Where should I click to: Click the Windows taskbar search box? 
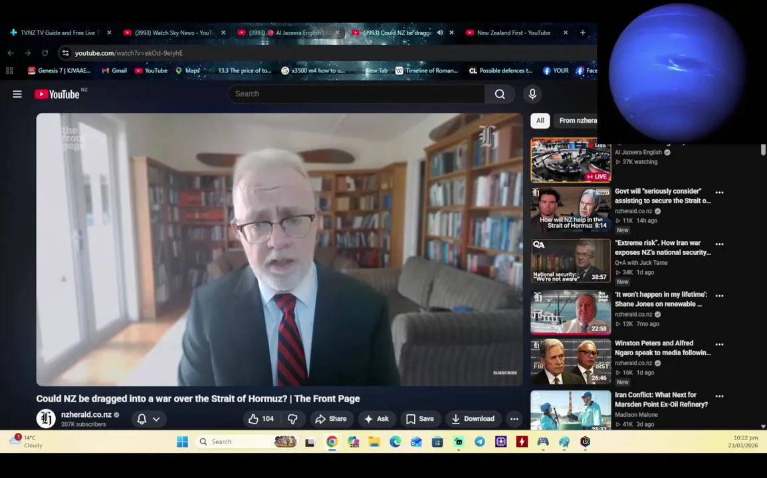tap(246, 442)
